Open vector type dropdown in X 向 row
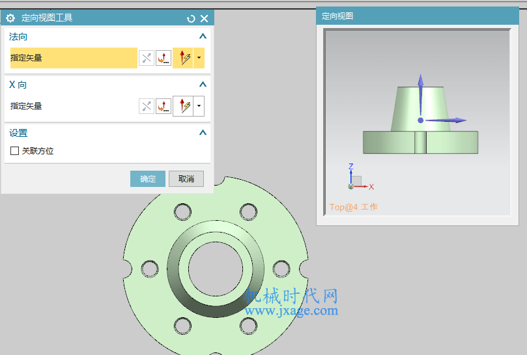This screenshot has width=527, height=355. click(199, 106)
